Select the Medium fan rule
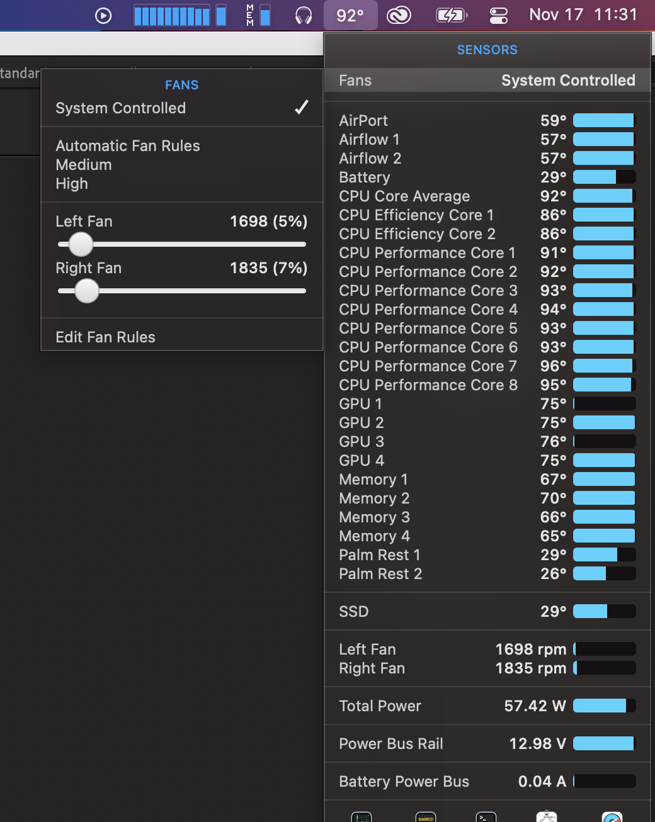The width and height of the screenshot is (655, 822). point(84,165)
